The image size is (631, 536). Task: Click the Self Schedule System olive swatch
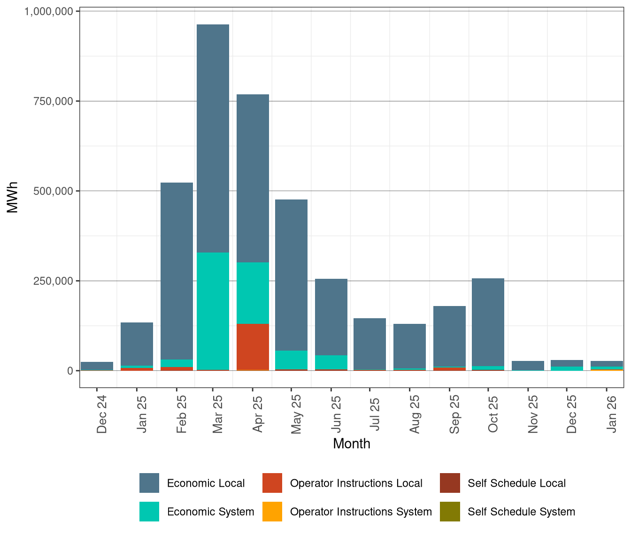(450, 512)
